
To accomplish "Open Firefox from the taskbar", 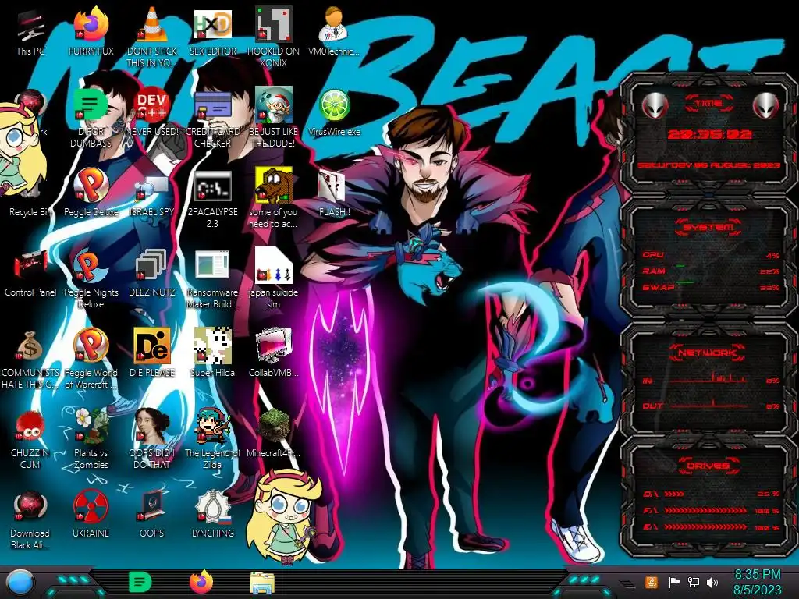I will (201, 583).
